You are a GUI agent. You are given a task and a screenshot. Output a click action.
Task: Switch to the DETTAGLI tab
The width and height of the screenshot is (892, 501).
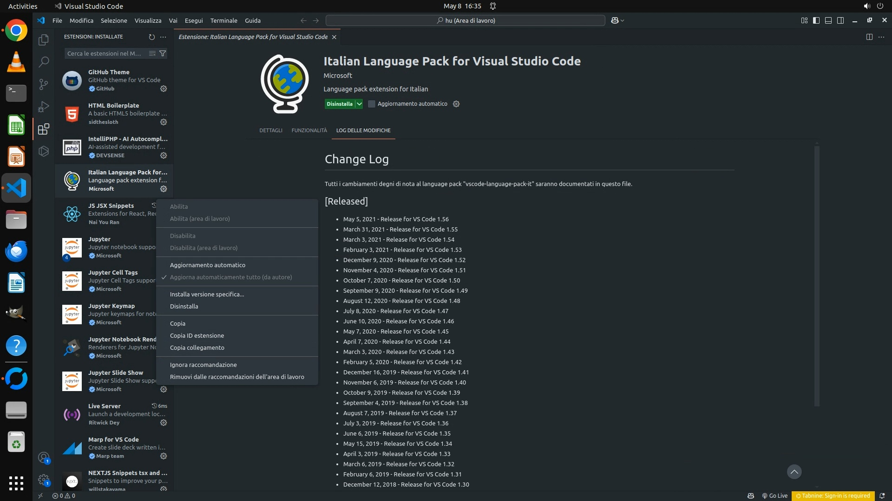[270, 130]
